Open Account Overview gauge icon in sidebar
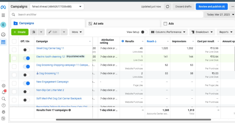 click(x=3, y=35)
